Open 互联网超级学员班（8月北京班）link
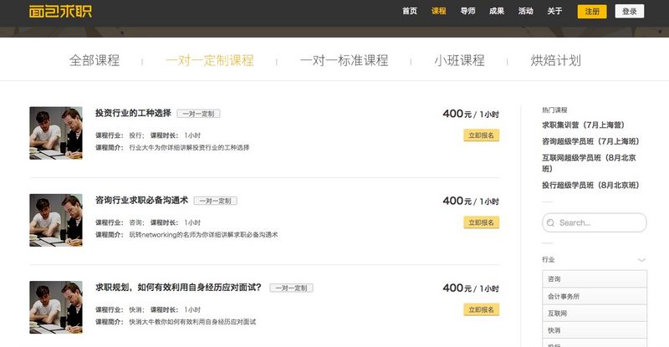 point(590,156)
